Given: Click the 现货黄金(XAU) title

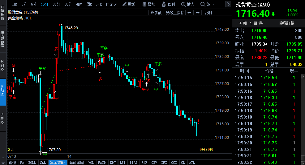Looking at the screenshot, I should (x=253, y=5).
